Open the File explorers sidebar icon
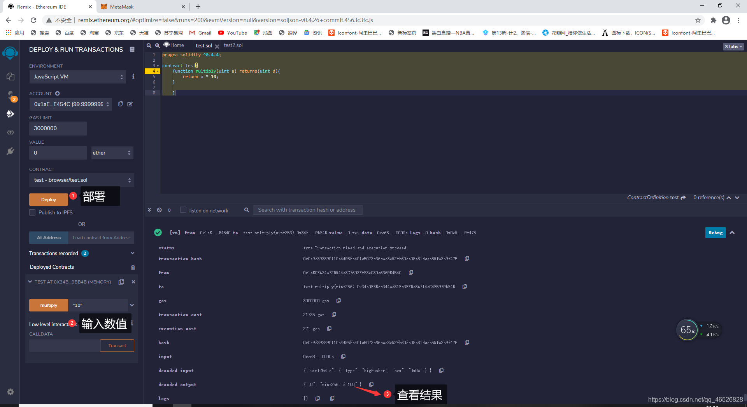The image size is (747, 407). 11,77
